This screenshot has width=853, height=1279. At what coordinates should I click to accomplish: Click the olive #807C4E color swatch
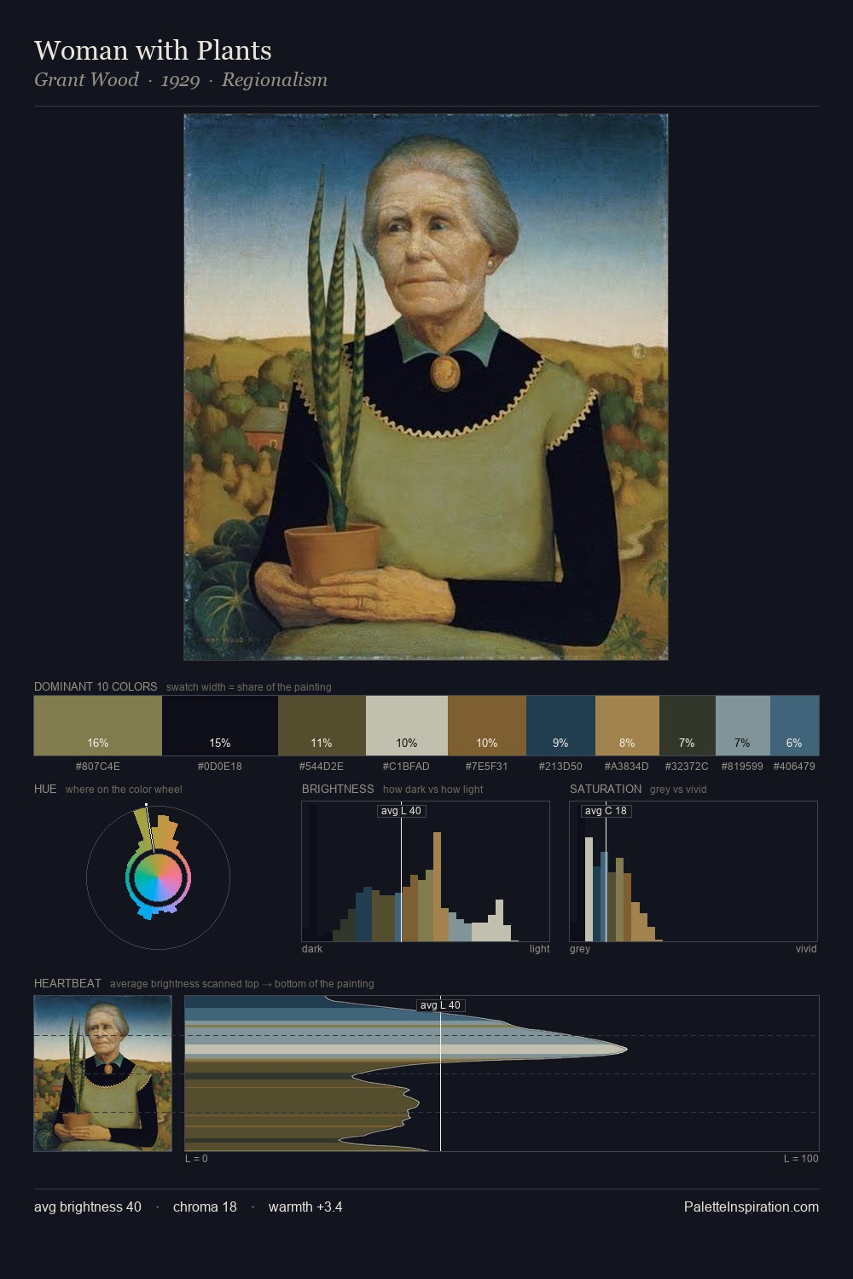98,726
